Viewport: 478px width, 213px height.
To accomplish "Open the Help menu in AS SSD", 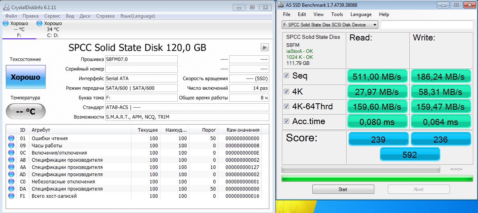I will (x=384, y=14).
